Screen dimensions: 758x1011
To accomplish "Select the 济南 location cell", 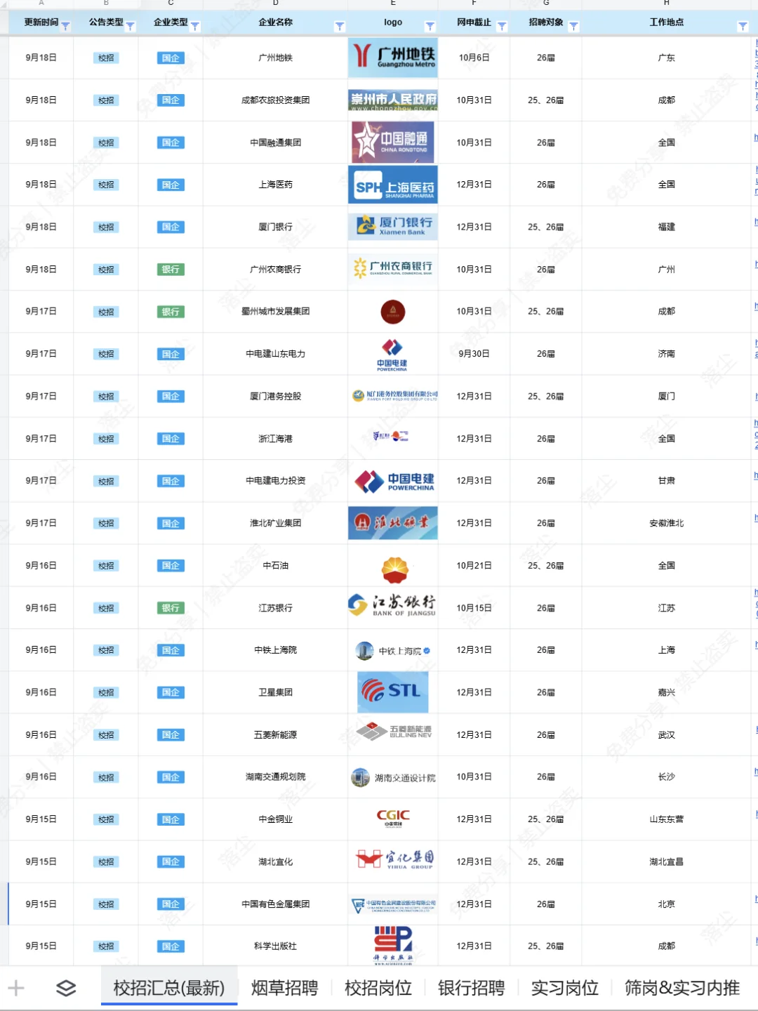I will (x=666, y=354).
